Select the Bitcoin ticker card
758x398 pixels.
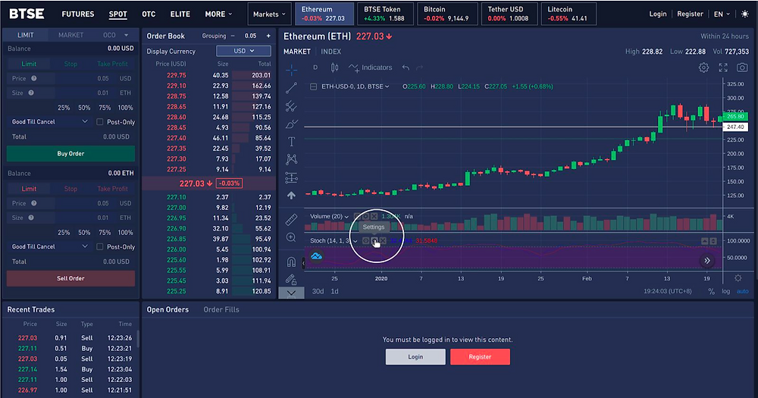(447, 14)
